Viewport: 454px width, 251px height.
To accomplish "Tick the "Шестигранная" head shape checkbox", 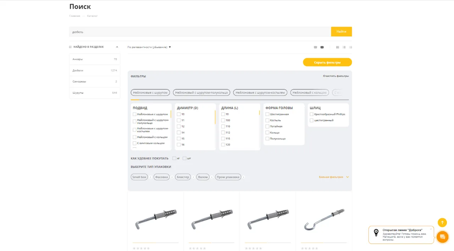I will coord(267,114).
